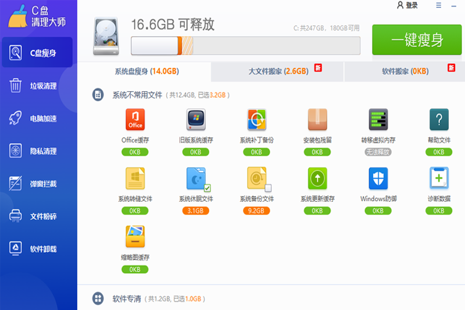Click the 系统补丁备份 icon

click(256, 120)
